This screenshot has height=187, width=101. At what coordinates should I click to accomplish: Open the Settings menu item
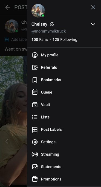click(x=64, y=142)
